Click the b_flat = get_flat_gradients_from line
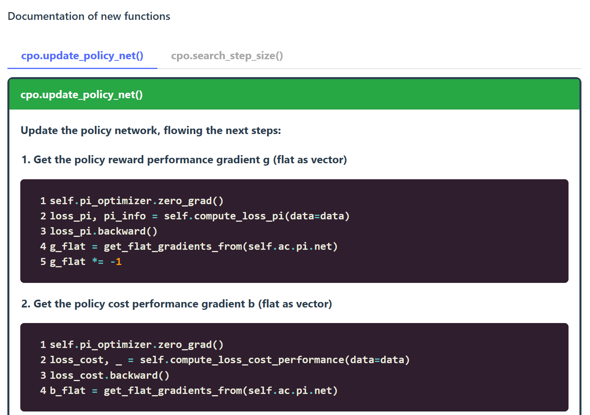Screen dimensions: 590x415 coord(193,390)
